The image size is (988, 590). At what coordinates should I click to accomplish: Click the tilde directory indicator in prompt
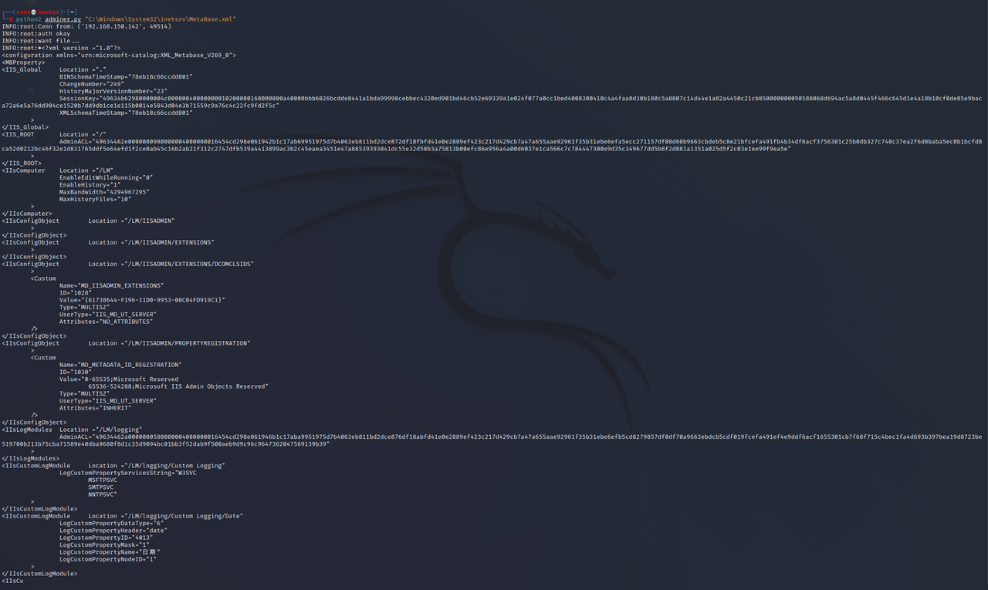(73, 12)
